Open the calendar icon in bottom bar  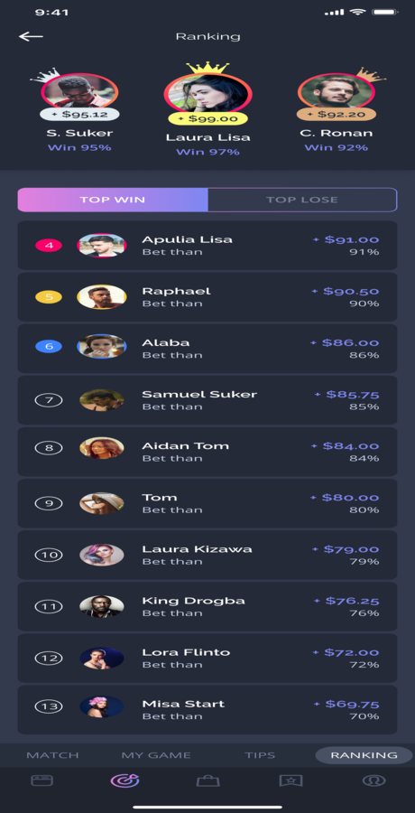[42, 780]
